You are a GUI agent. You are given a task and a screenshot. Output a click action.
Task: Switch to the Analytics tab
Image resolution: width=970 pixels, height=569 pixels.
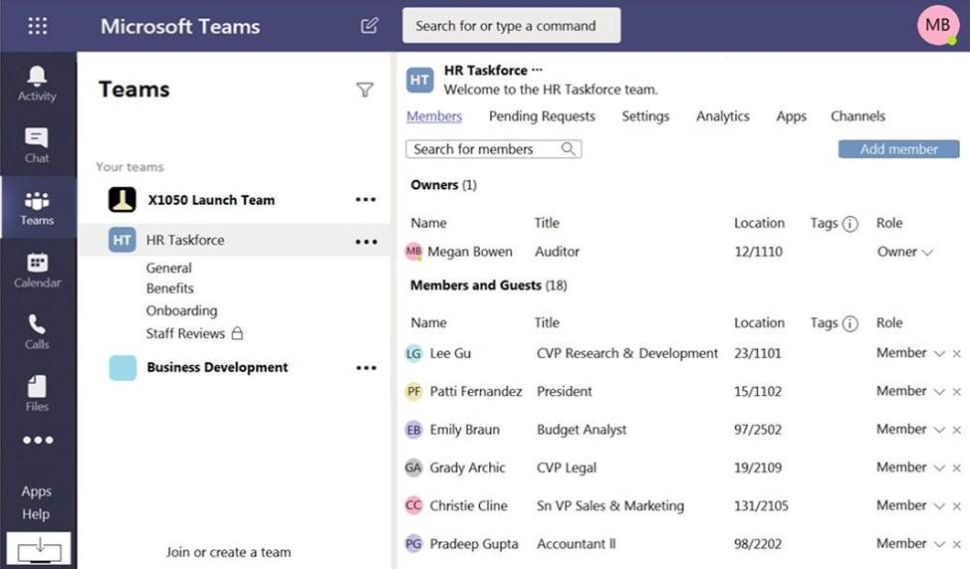[723, 116]
